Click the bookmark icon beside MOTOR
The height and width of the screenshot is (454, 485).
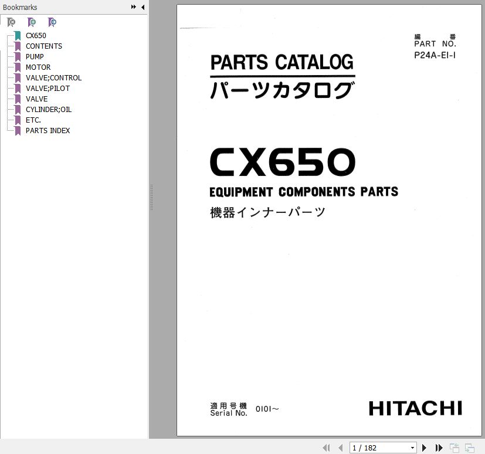click(x=18, y=67)
